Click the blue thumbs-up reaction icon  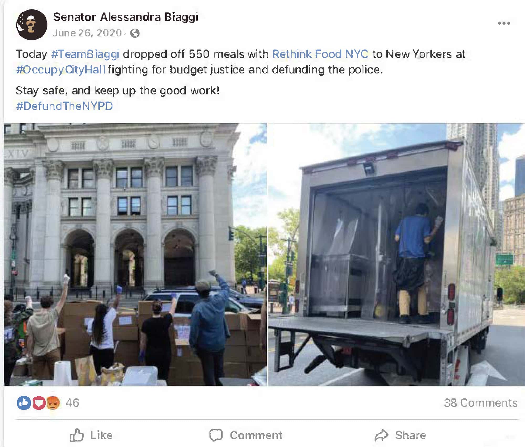[24, 403]
